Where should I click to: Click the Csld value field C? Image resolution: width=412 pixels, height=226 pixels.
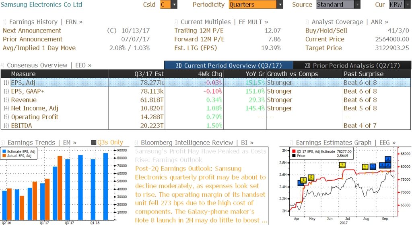coord(165,4)
